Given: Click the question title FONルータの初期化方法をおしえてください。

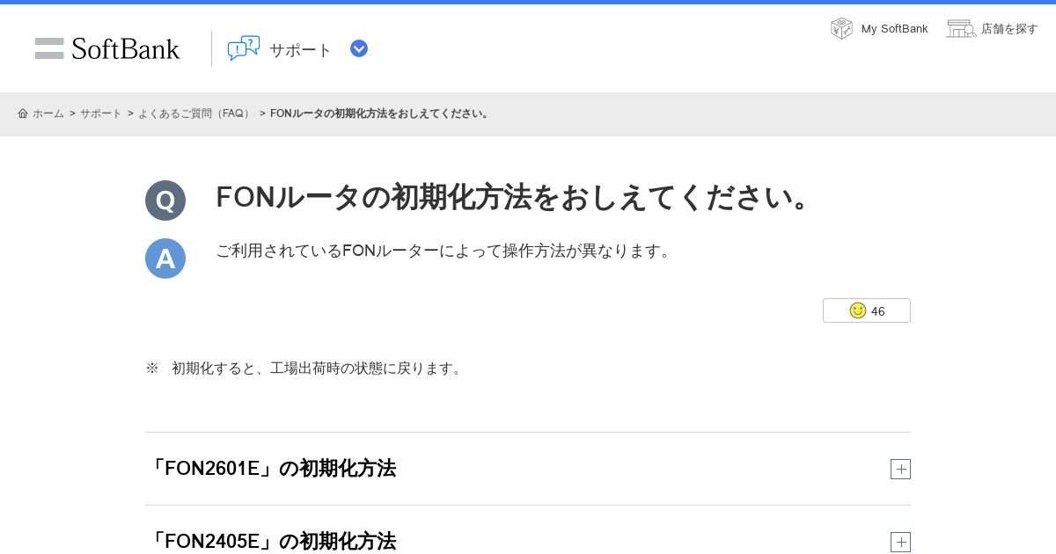Looking at the screenshot, I should tap(516, 197).
